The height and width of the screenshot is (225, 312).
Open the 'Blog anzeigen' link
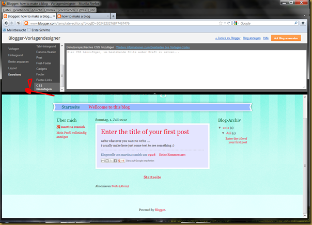tap(252, 38)
